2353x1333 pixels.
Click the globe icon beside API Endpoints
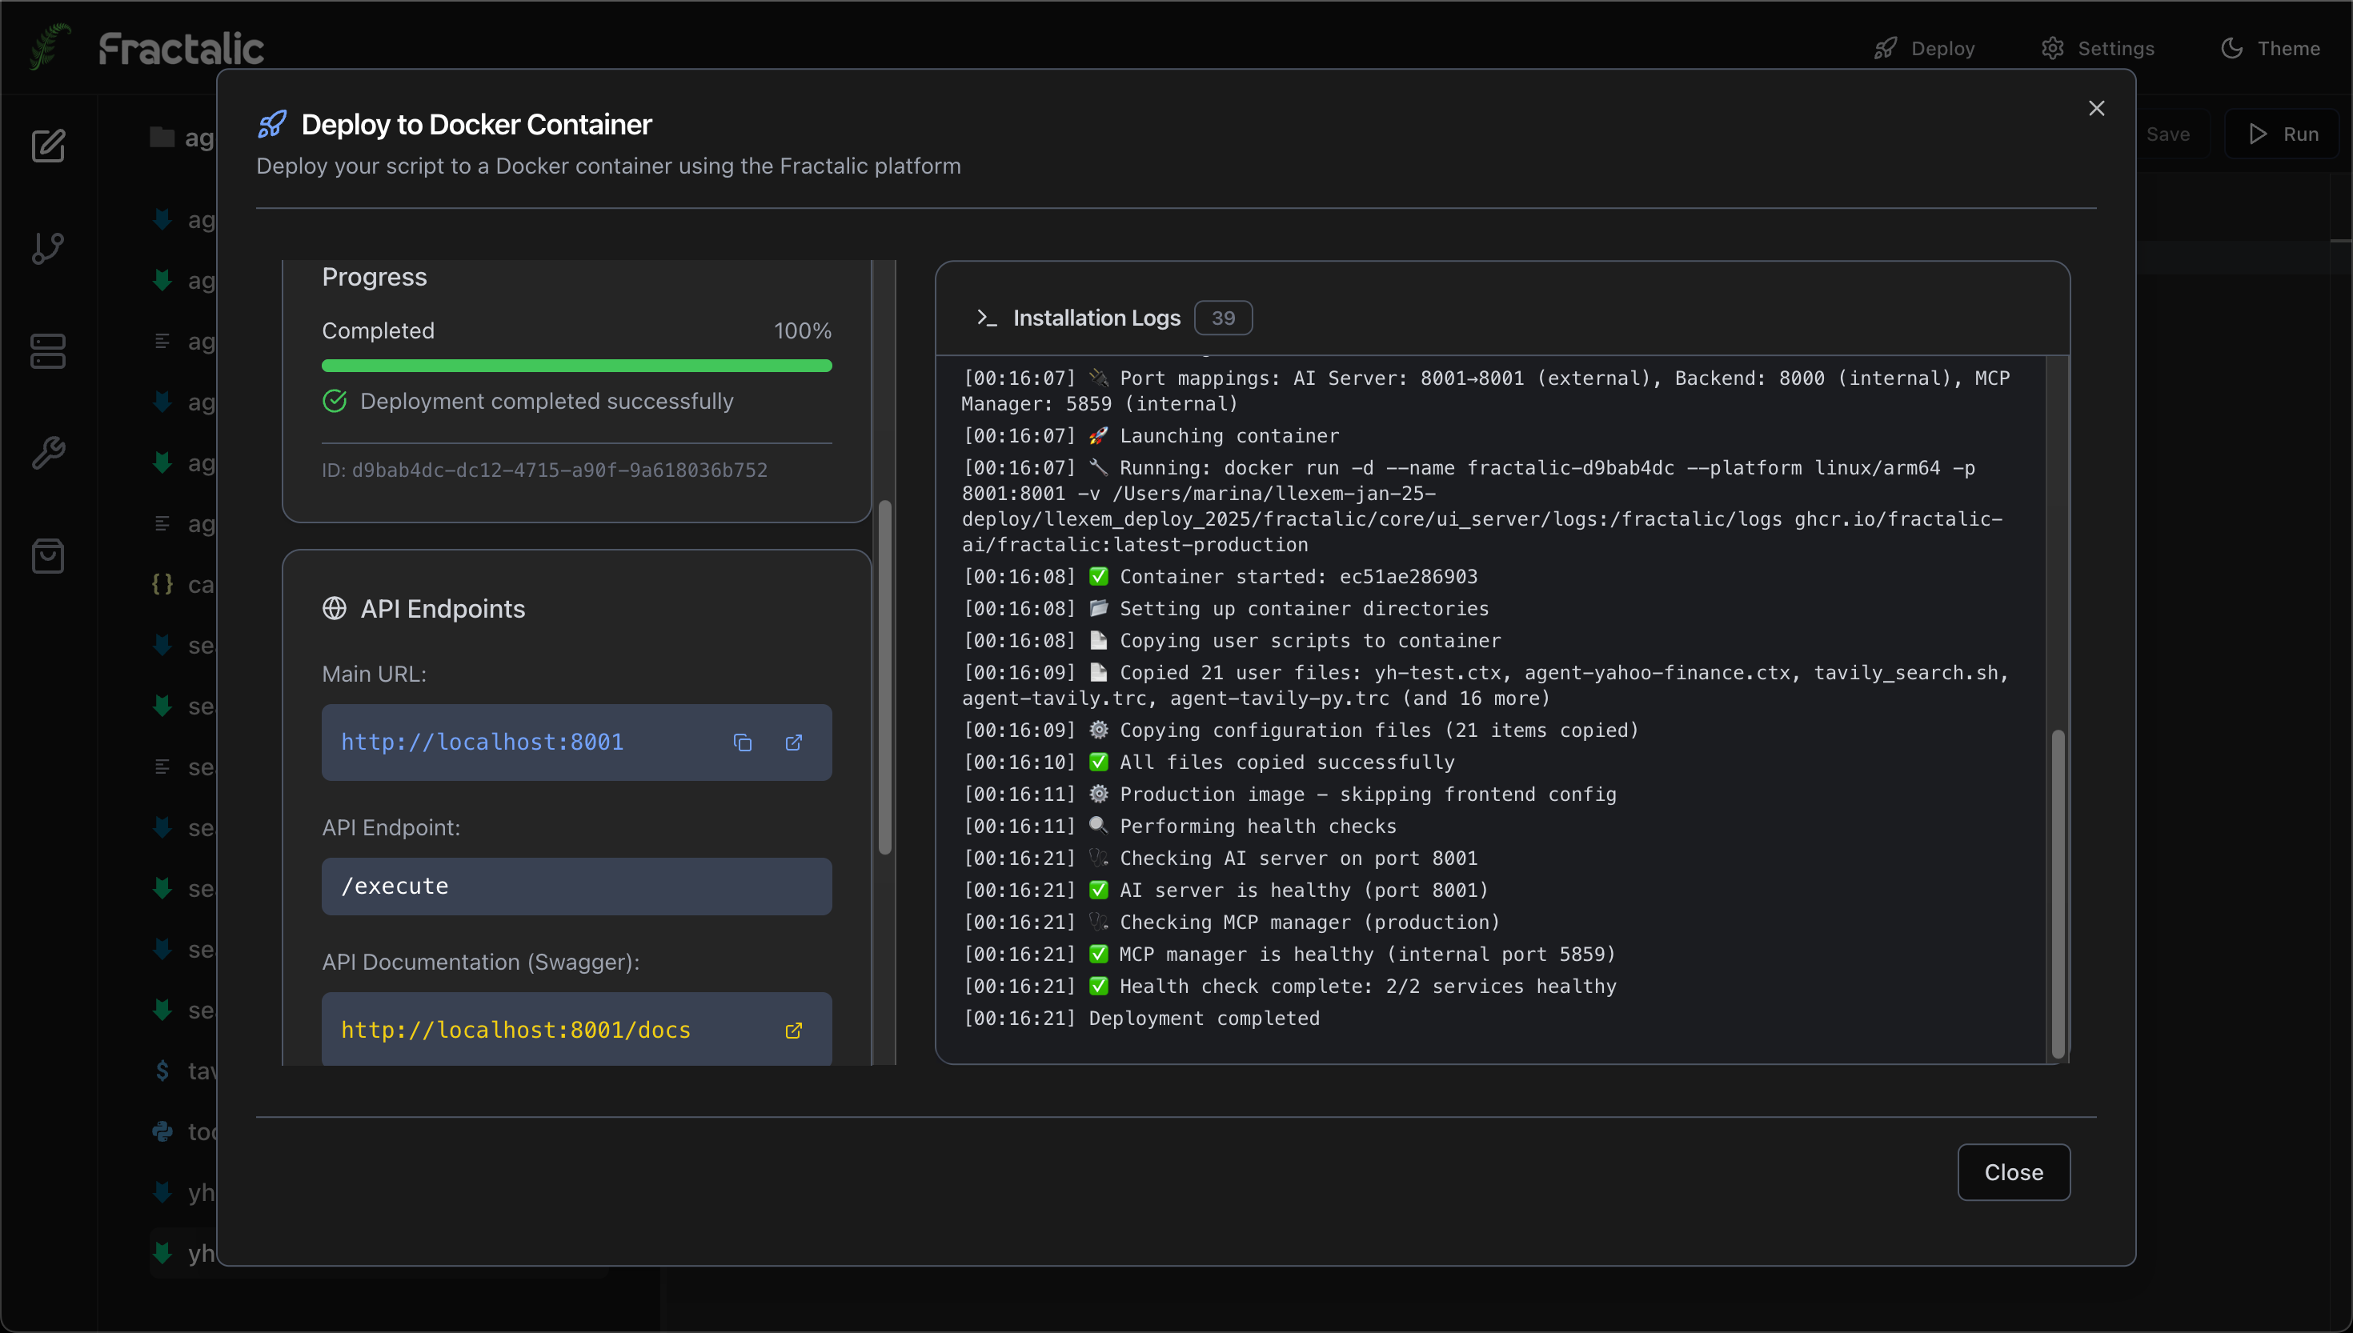tap(335, 609)
